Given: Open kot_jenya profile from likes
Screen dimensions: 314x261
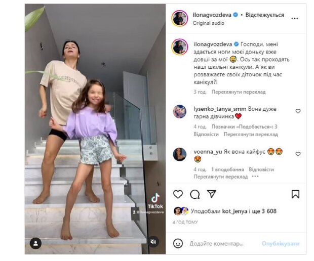Looking at the screenshot, I should pos(234,211).
